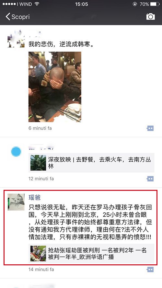
Task: Tap the blurred username of the second post
Action: [x=42, y=147]
